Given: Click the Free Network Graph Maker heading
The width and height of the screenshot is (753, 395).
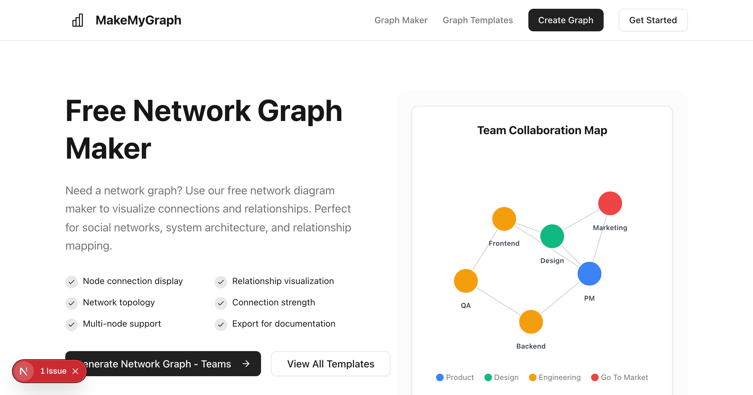Looking at the screenshot, I should (204, 129).
